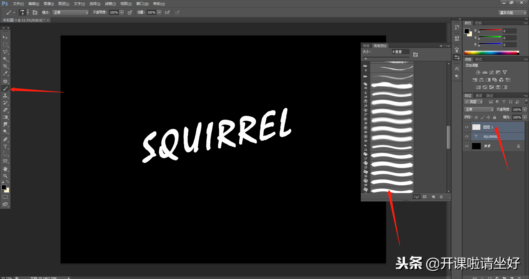Open the 不透明度 slider arrow in options bar
This screenshot has width=529, height=279.
coord(122,12)
